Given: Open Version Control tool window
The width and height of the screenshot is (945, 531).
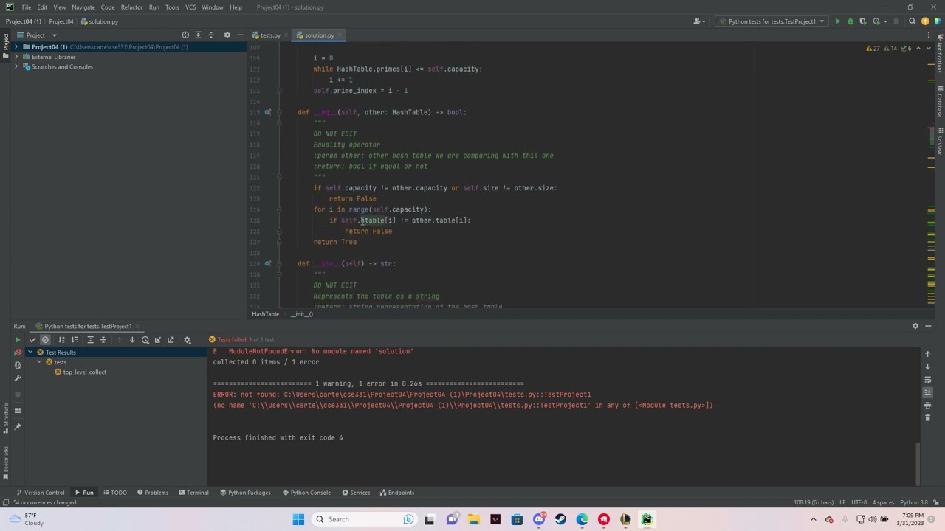Looking at the screenshot, I should click(41, 493).
